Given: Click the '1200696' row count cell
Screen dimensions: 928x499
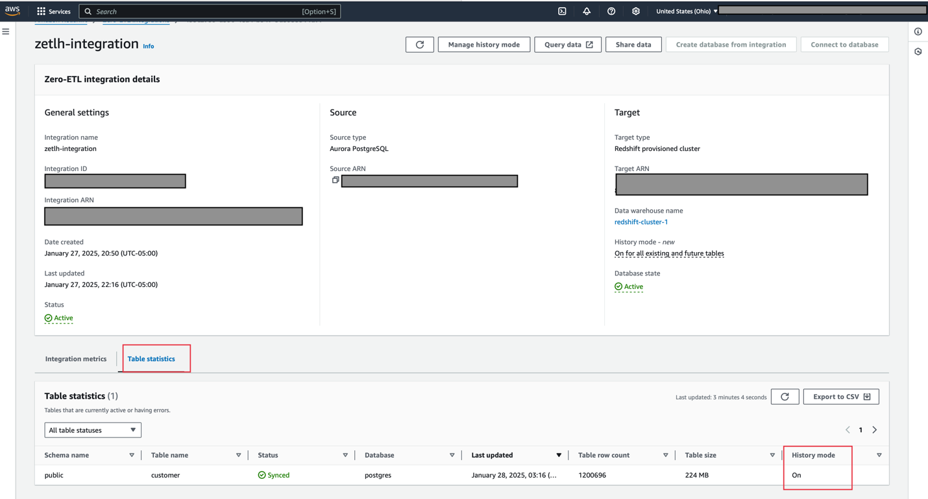Looking at the screenshot, I should tap(592, 475).
